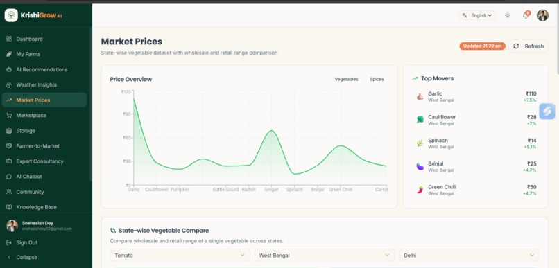The height and width of the screenshot is (268, 559).
Task: Click the Spinach icon in Top Movers
Action: tap(420, 143)
